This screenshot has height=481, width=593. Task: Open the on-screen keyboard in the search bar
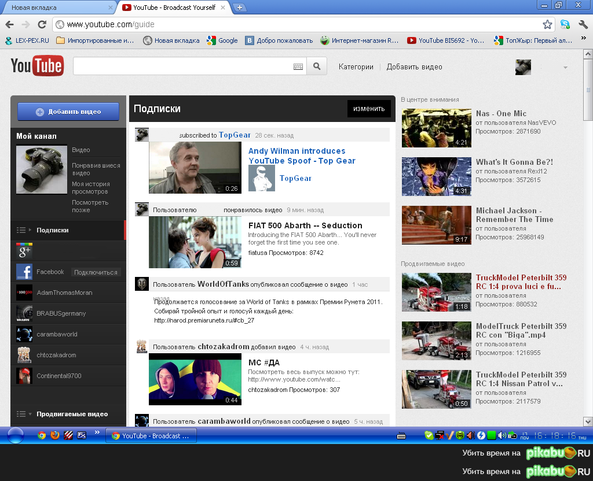tap(298, 66)
